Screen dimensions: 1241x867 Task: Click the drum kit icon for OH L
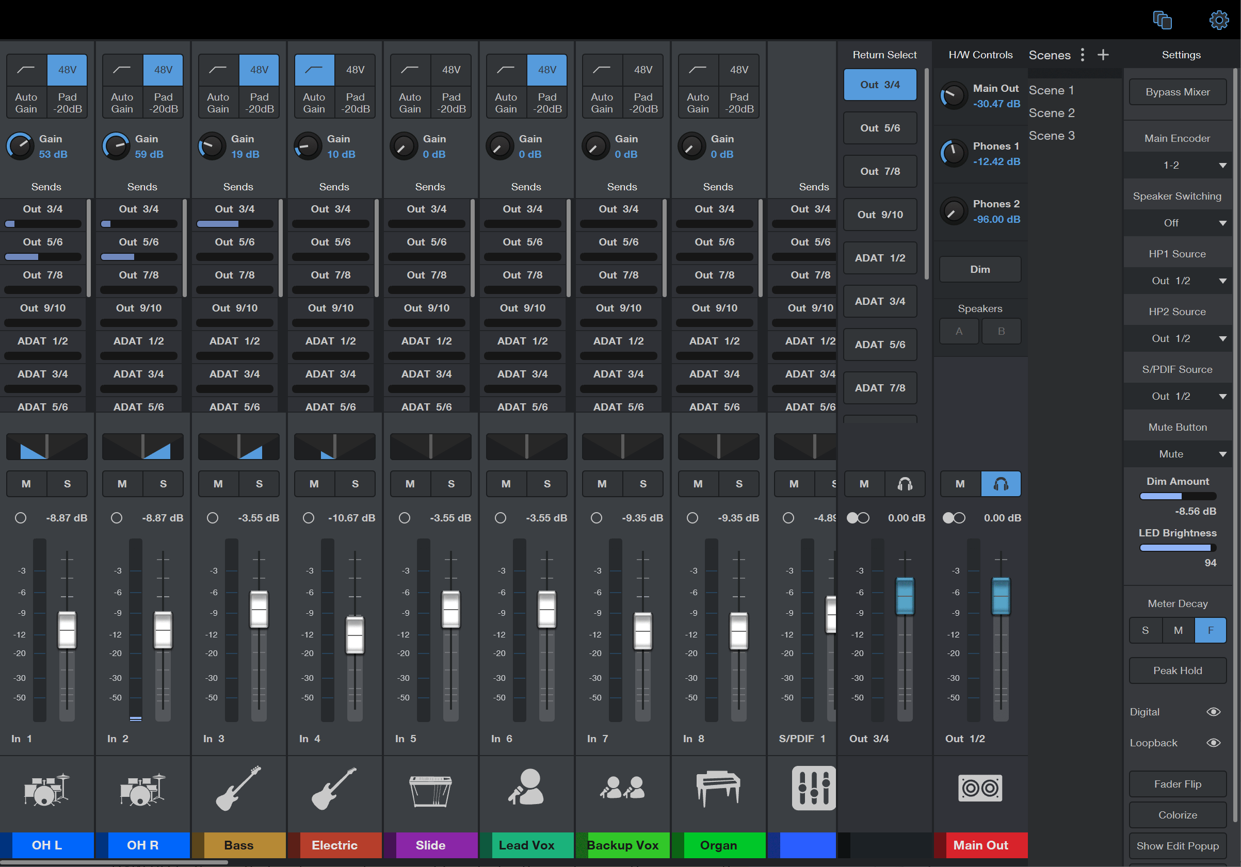[x=47, y=789]
